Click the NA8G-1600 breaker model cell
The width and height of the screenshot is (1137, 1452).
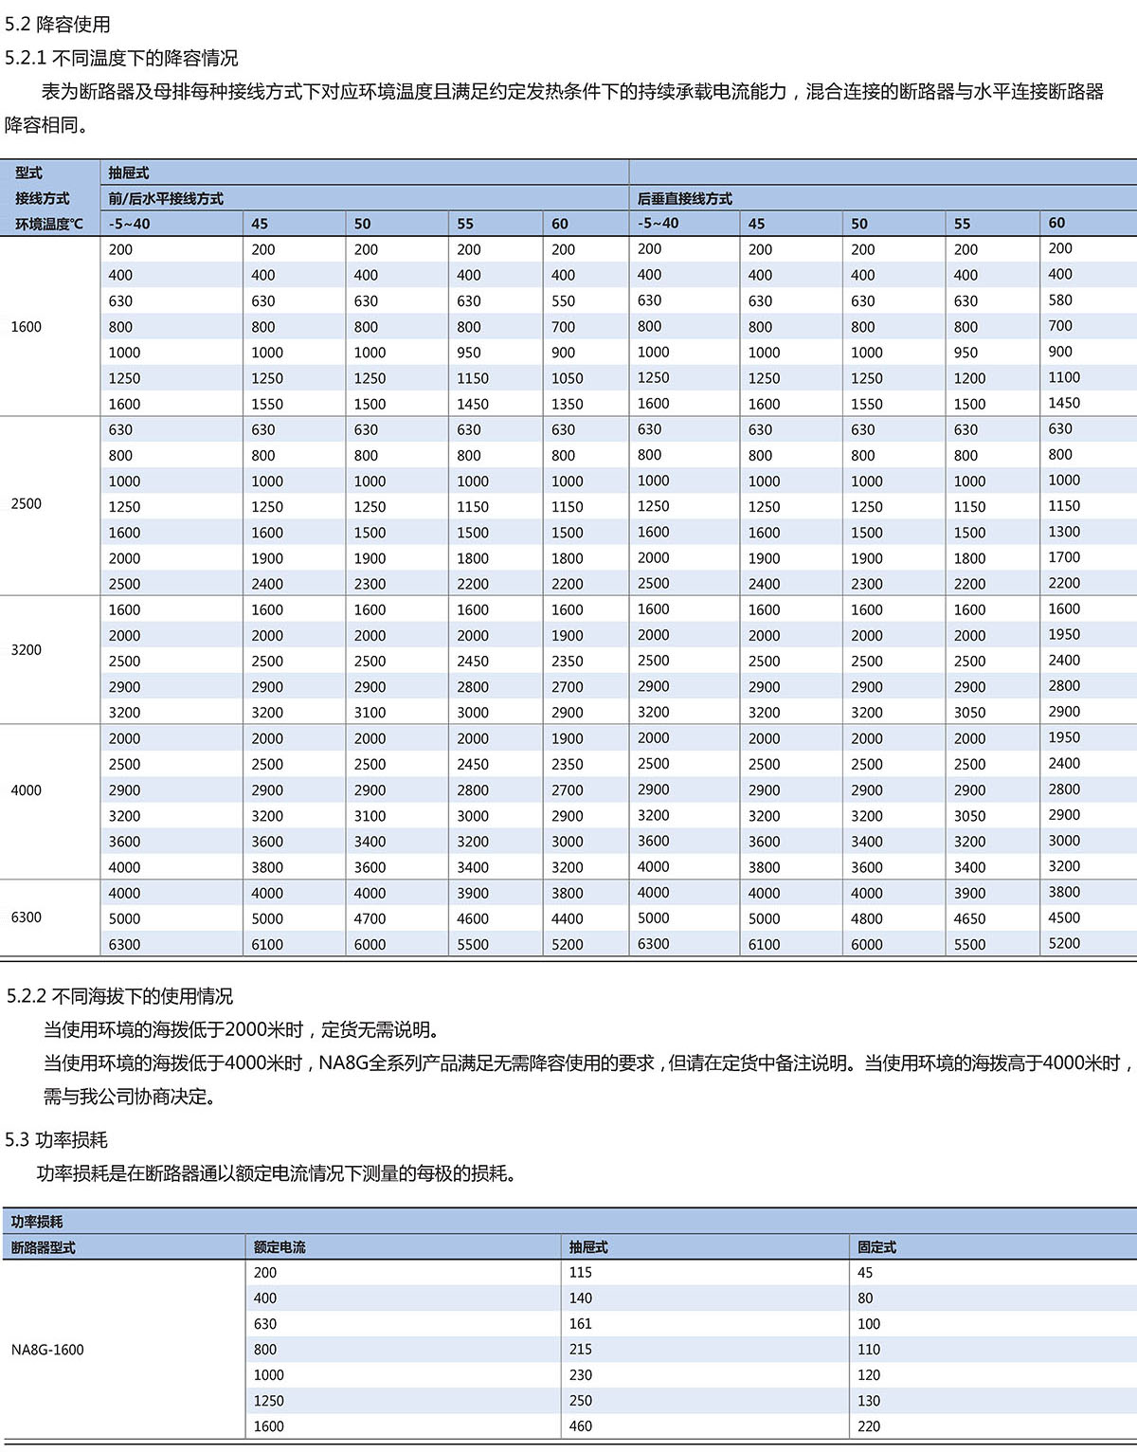coord(47,1350)
